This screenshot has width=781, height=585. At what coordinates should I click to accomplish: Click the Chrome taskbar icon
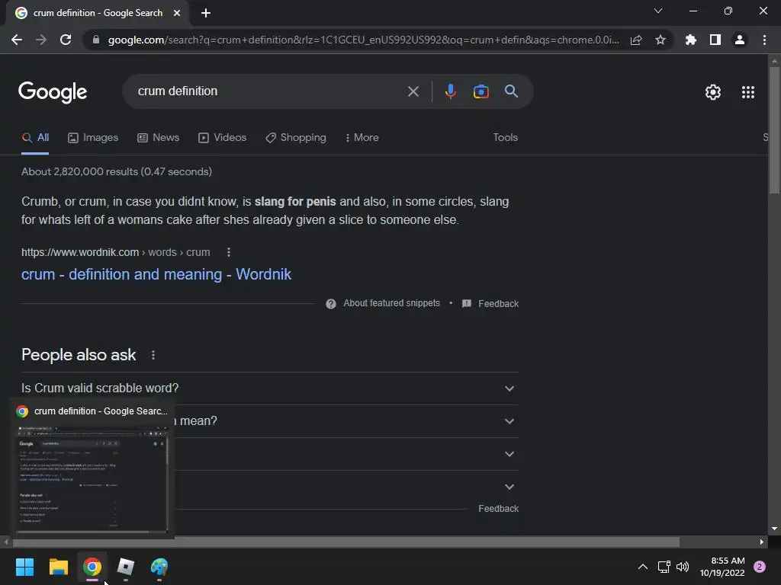click(92, 567)
